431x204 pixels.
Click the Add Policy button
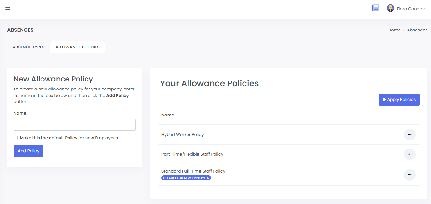(28, 151)
